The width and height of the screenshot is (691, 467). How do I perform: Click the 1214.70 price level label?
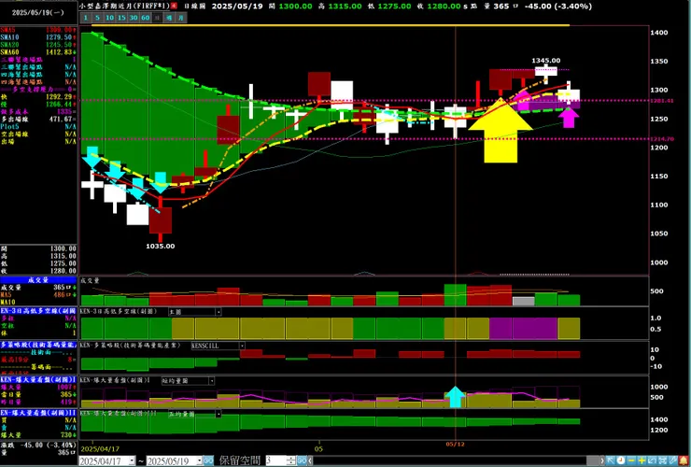click(x=662, y=139)
